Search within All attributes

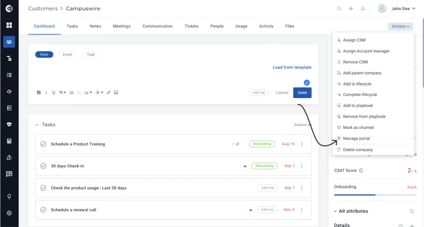click(412, 211)
